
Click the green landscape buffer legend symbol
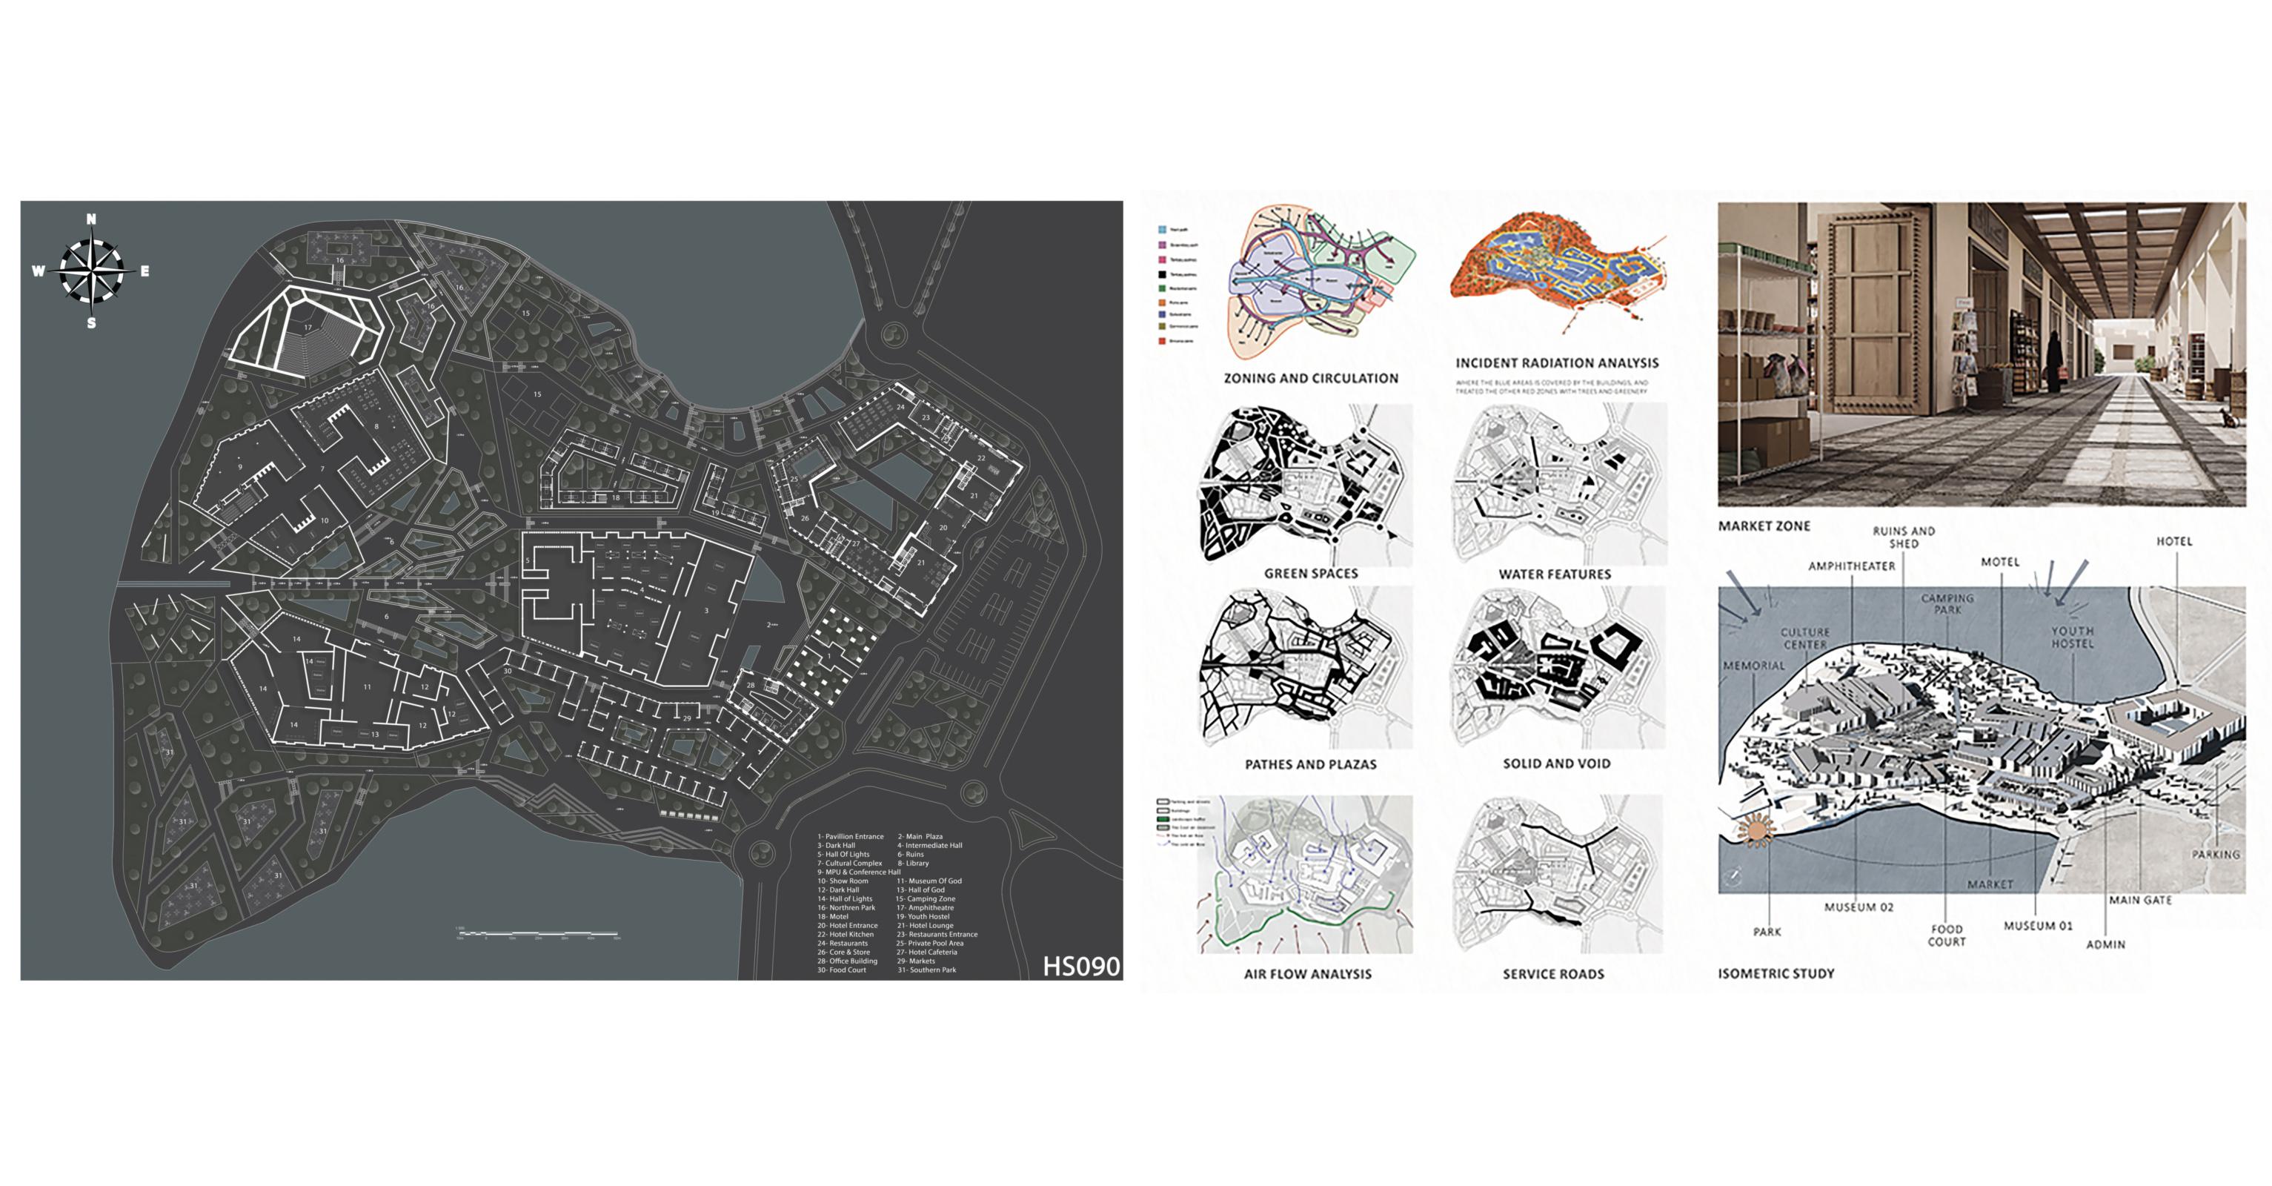(x=1163, y=820)
